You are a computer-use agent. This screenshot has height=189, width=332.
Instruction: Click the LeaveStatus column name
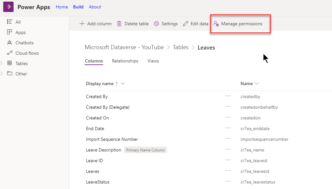pyautogui.click(x=98, y=182)
